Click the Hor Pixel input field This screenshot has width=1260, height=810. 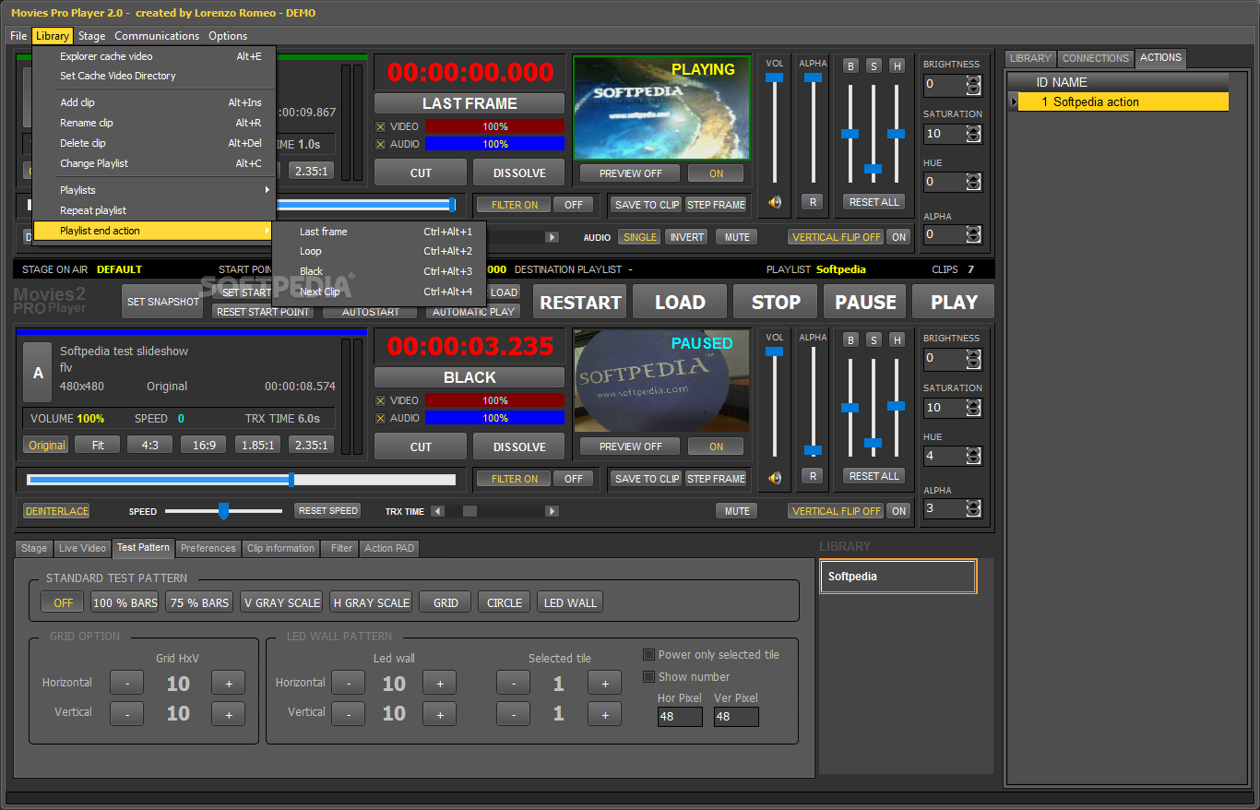pyautogui.click(x=680, y=717)
